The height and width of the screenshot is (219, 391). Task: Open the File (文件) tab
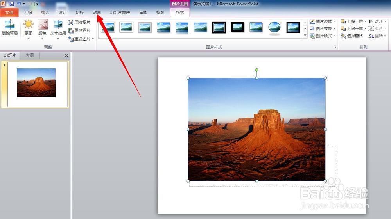pos(9,12)
